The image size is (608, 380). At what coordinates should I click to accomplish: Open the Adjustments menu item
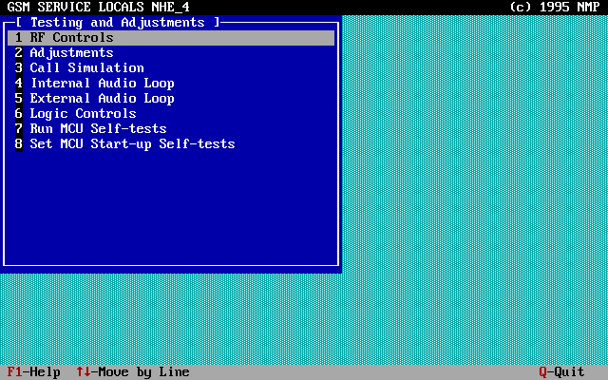(71, 53)
